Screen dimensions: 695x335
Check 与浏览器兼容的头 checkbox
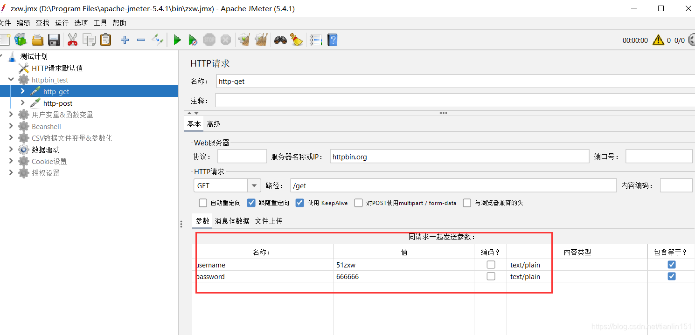point(467,203)
